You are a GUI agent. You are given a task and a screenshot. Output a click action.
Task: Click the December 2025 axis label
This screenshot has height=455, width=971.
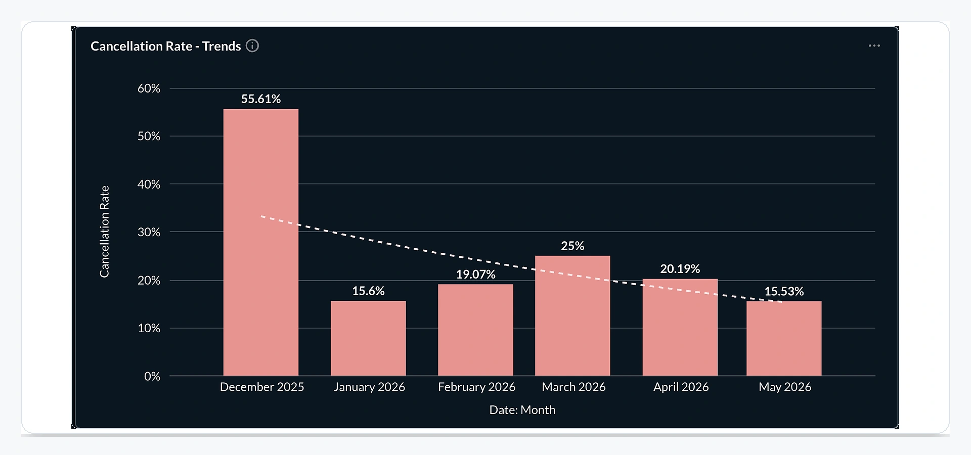tap(262, 387)
